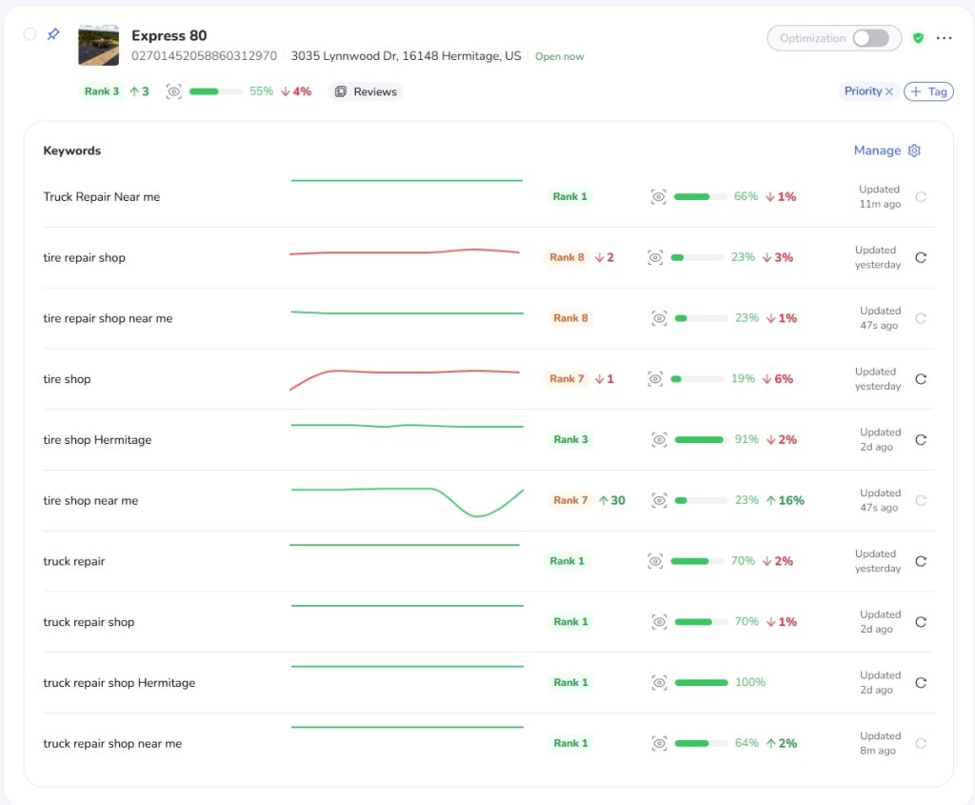Viewport: 975px width, 805px height.
Task: Open the tire shop near me trend sparkline
Action: [x=408, y=502]
